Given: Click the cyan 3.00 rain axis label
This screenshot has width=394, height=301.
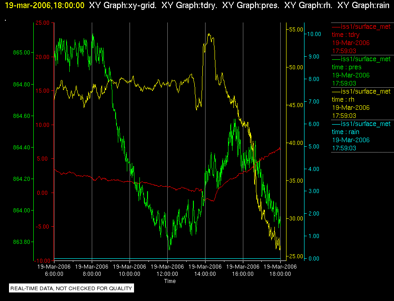Looking at the screenshot, I should pyautogui.click(x=313, y=191).
